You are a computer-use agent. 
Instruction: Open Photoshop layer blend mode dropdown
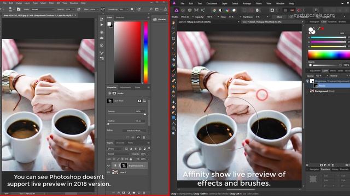coord(118,154)
